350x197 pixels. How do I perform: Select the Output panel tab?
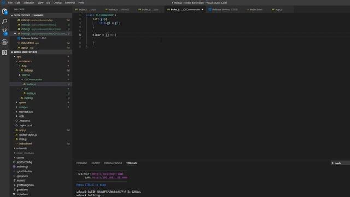(x=96, y=163)
